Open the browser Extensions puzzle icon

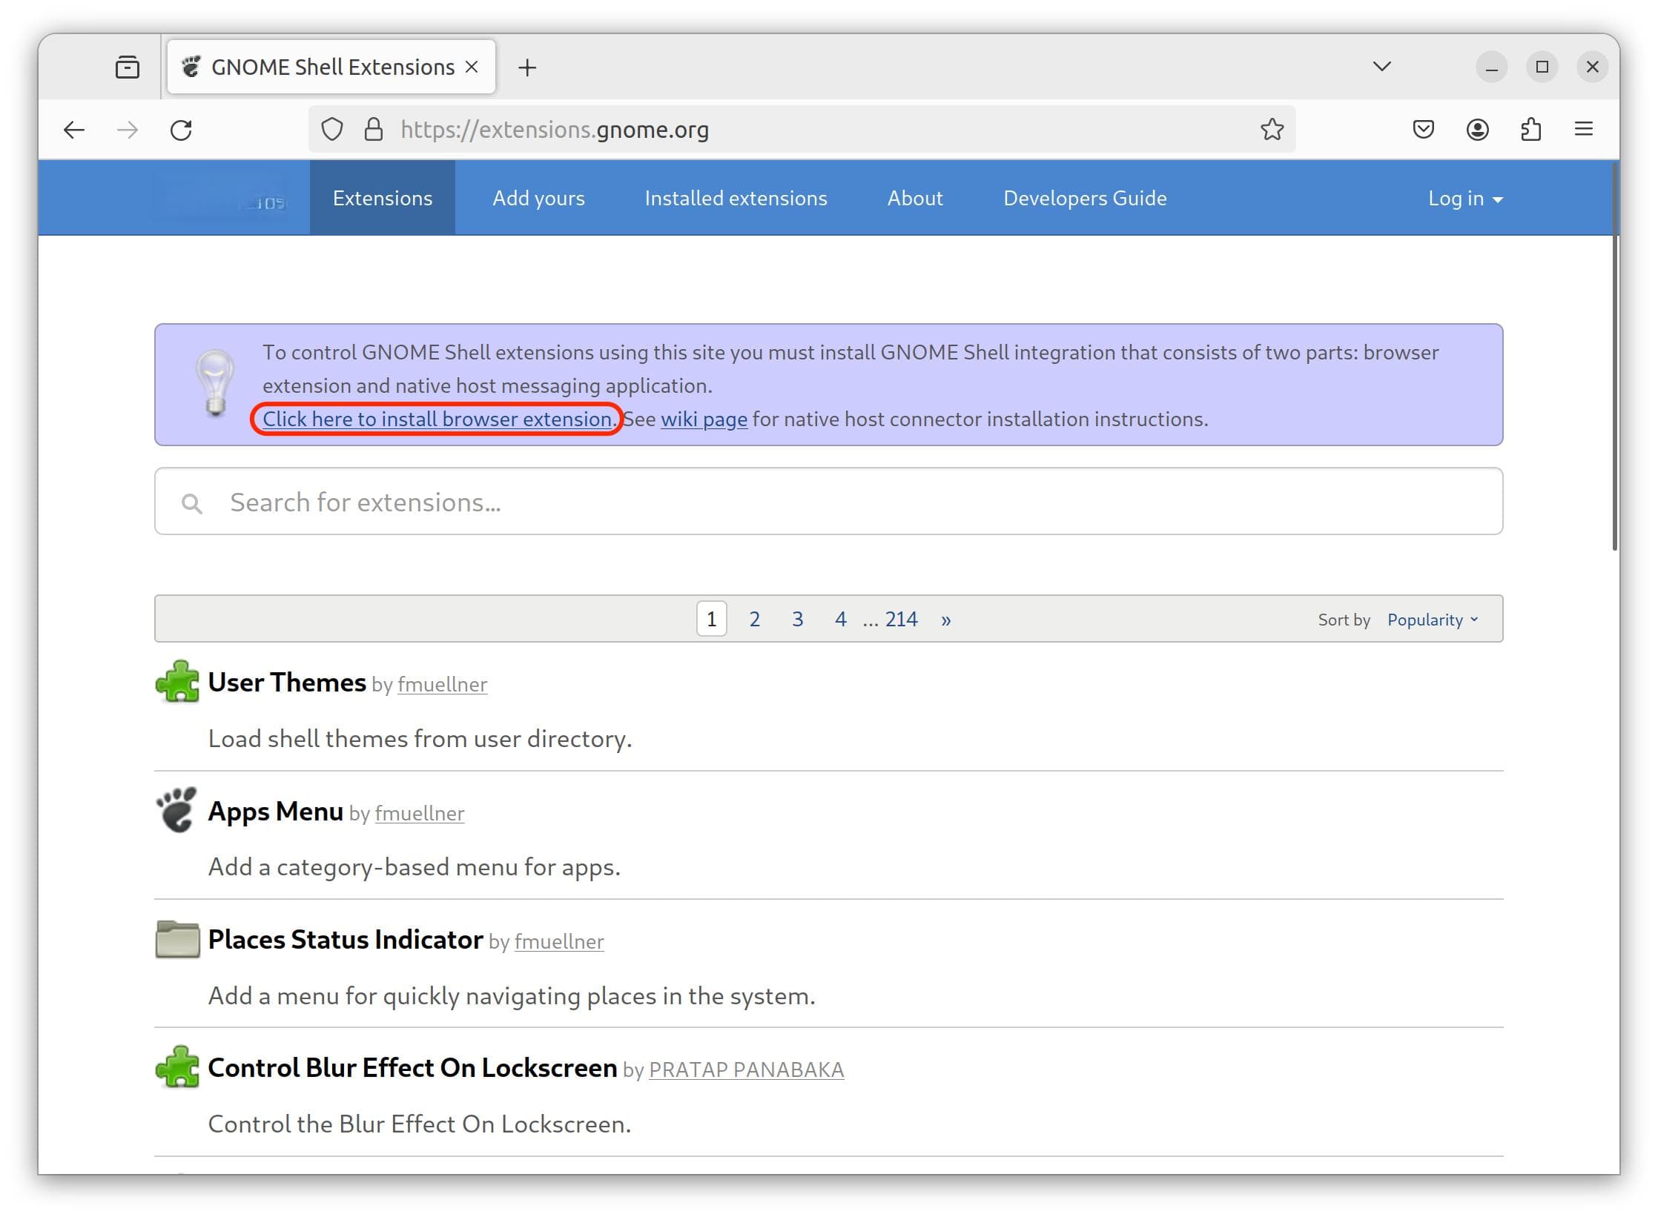click(x=1530, y=130)
